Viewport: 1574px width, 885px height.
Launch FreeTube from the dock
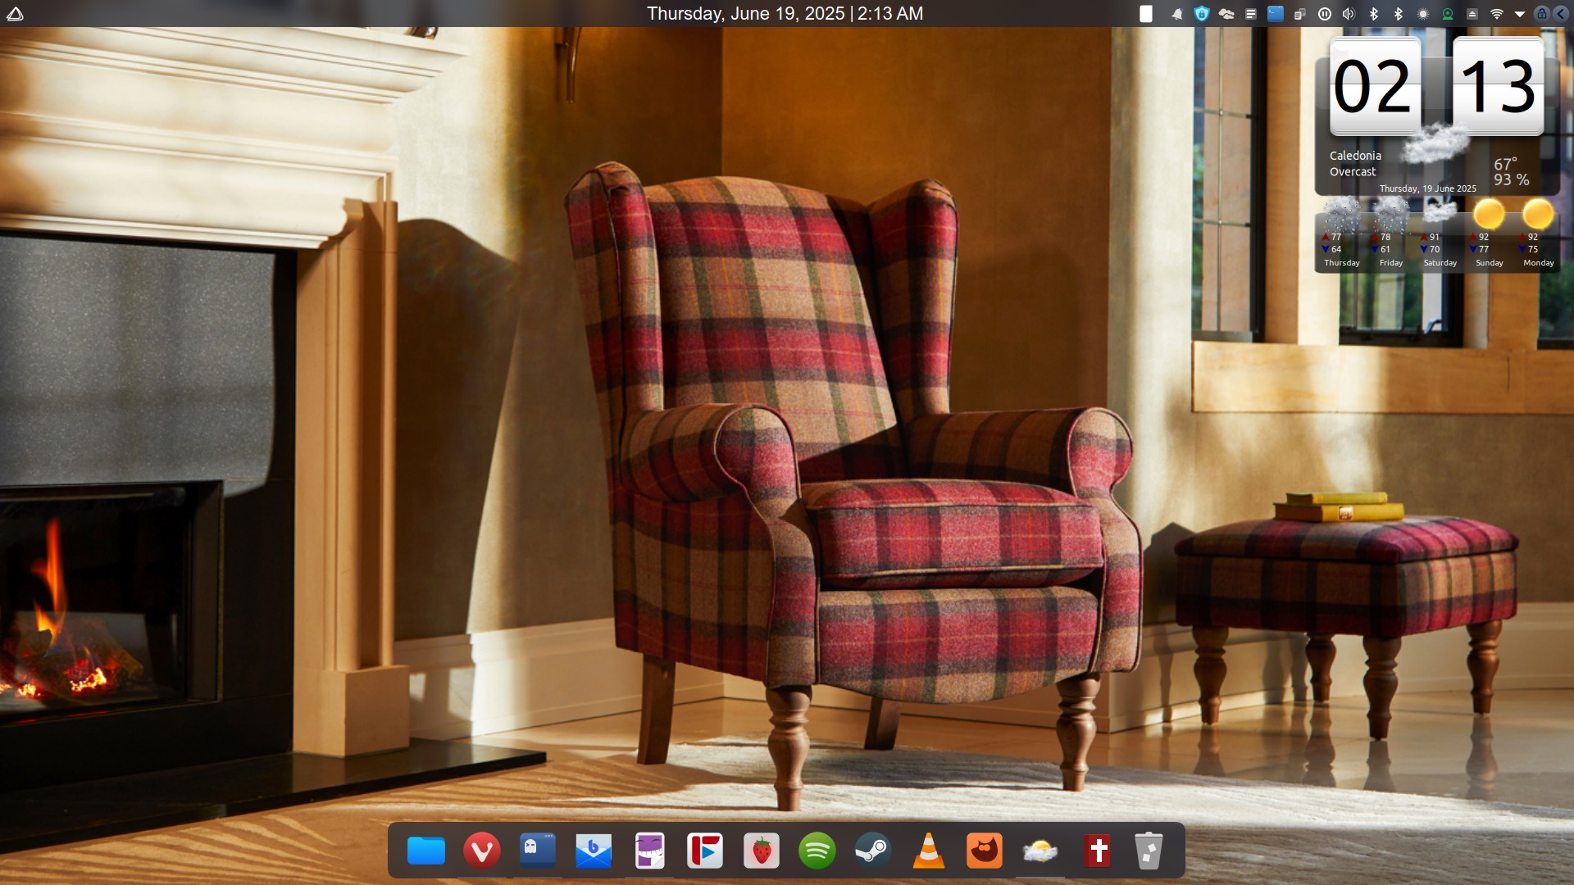(x=705, y=851)
